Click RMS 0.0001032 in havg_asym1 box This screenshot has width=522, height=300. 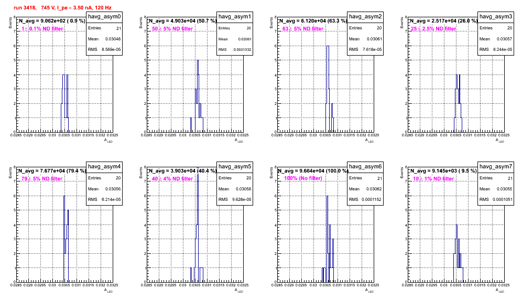[235, 50]
